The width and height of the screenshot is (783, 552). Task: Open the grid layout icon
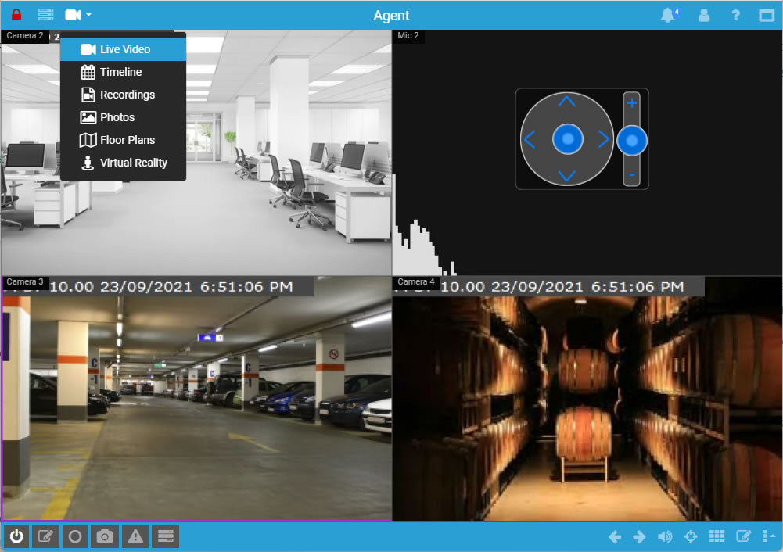click(x=717, y=536)
